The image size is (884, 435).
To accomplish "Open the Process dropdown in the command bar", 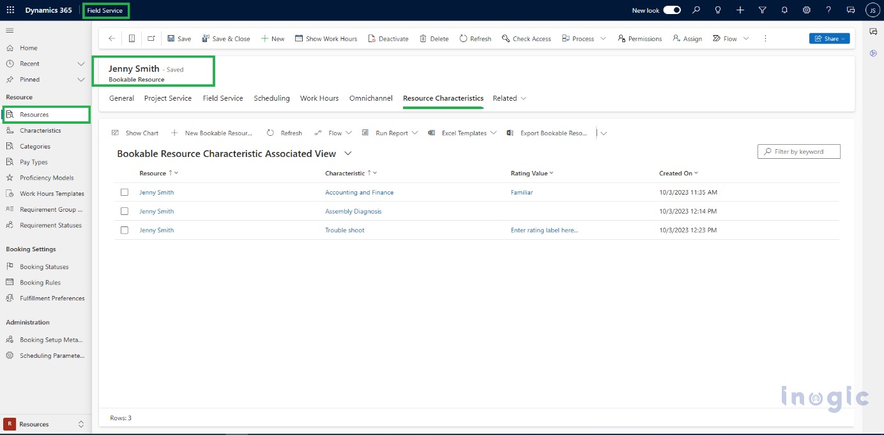I will pyautogui.click(x=583, y=38).
